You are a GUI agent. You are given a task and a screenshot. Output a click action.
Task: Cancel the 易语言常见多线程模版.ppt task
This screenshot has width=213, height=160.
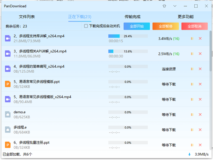(x=200, y=84)
